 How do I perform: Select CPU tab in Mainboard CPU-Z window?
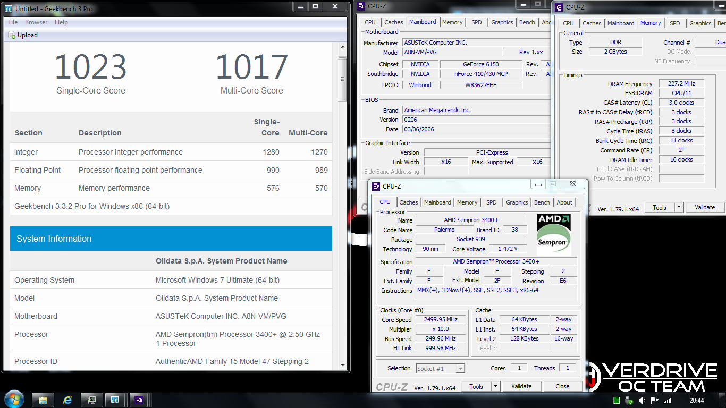pos(370,22)
